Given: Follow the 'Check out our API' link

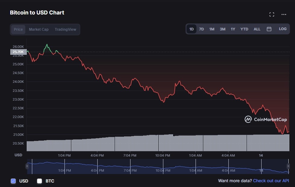Looking at the screenshot, I should click(271, 181).
